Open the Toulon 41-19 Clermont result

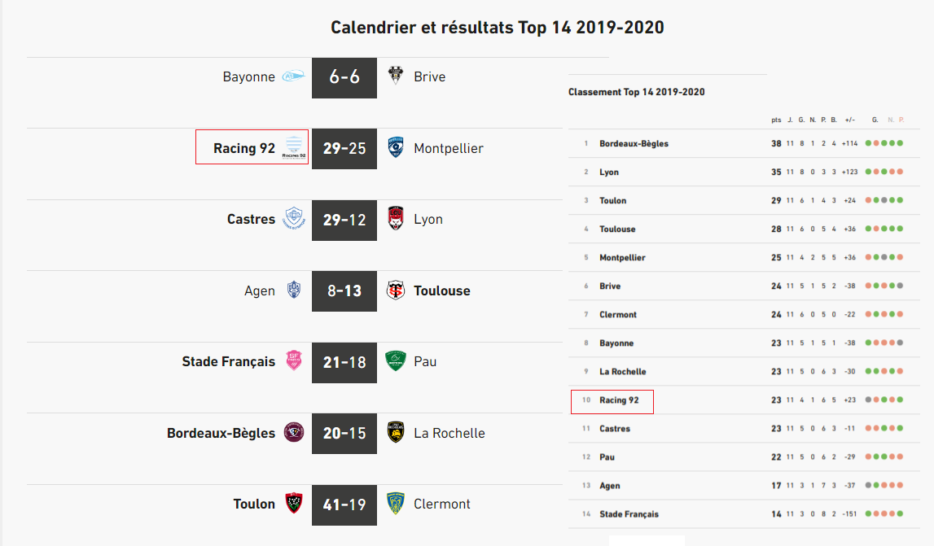pos(344,505)
